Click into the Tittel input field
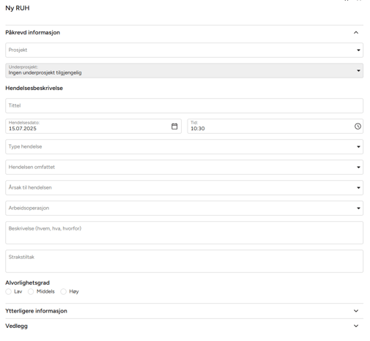 tap(184, 105)
